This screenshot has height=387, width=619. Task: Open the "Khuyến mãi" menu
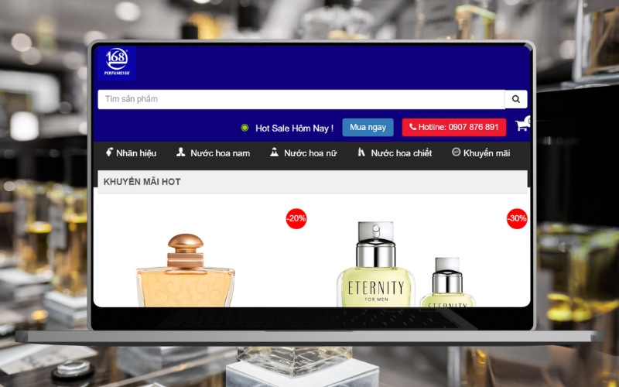[480, 152]
